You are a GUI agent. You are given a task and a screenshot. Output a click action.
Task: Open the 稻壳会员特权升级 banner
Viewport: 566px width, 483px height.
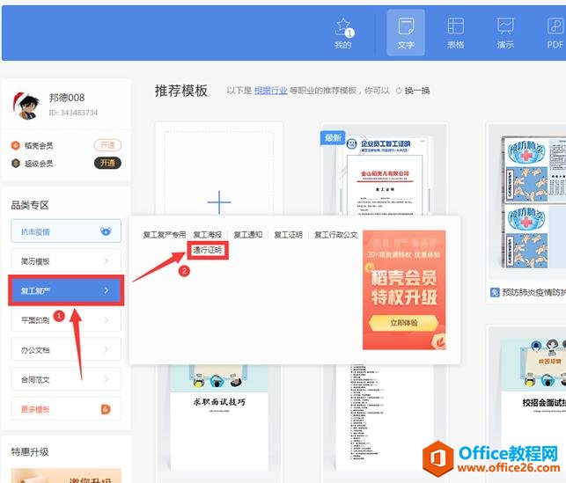pos(404,290)
